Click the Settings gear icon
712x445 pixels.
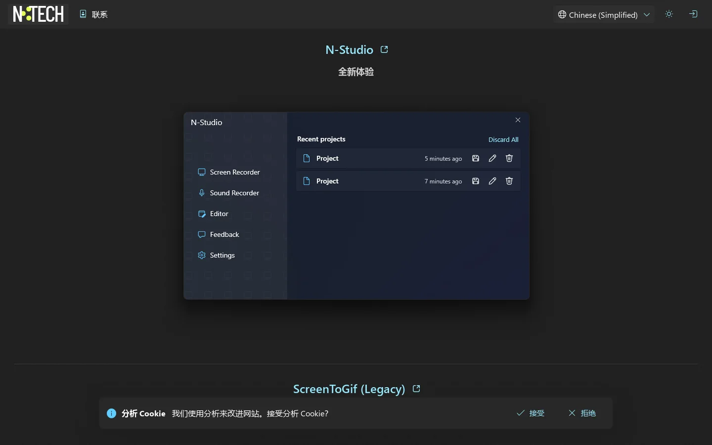202,255
